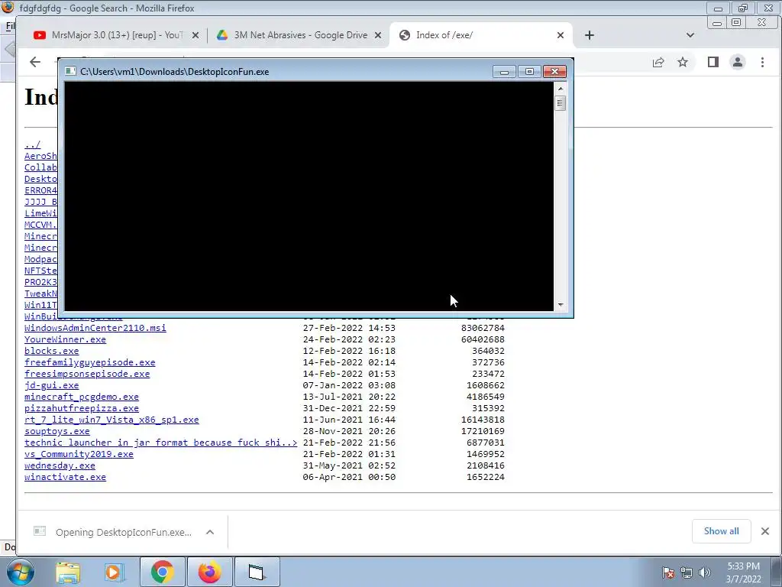This screenshot has width=782, height=587.
Task: Switch to Chrome in the taskbar
Action: pos(162,572)
